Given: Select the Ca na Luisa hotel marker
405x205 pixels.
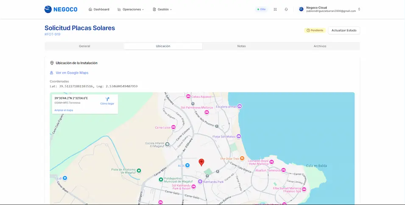Looking at the screenshot, I should [x=173, y=127].
